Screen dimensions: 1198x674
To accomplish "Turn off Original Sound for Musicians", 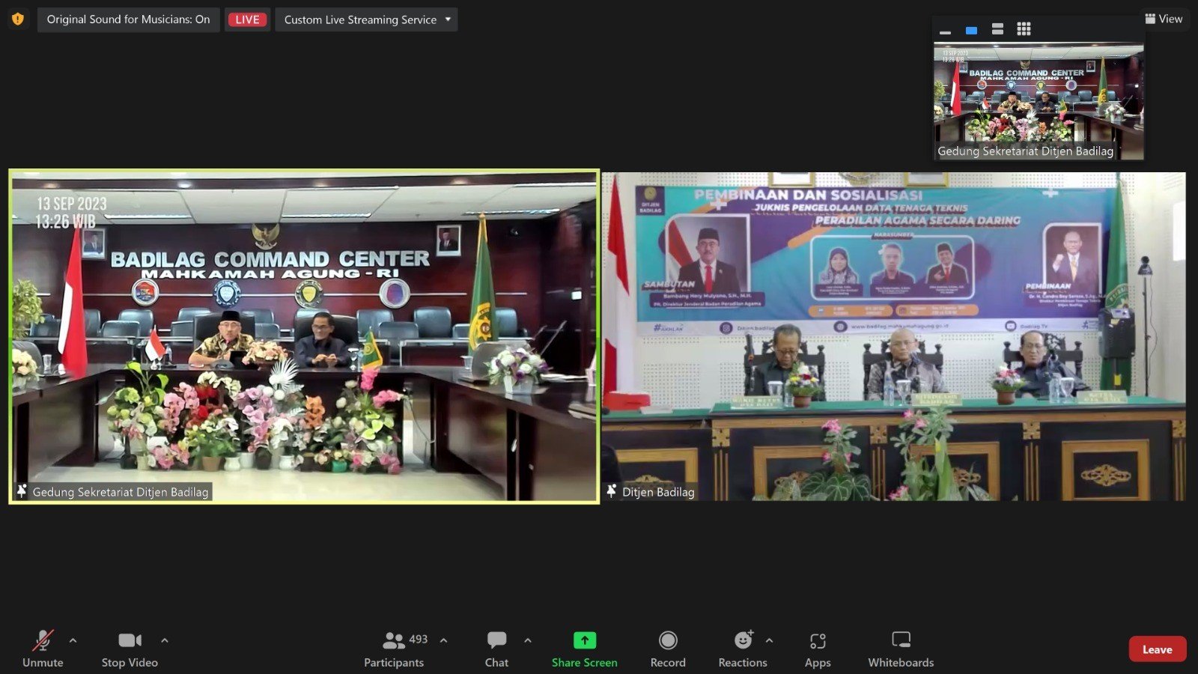I will tap(128, 19).
